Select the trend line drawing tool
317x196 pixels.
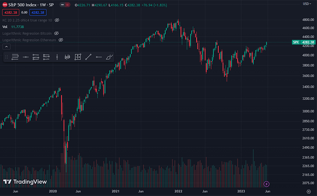(88, 57)
